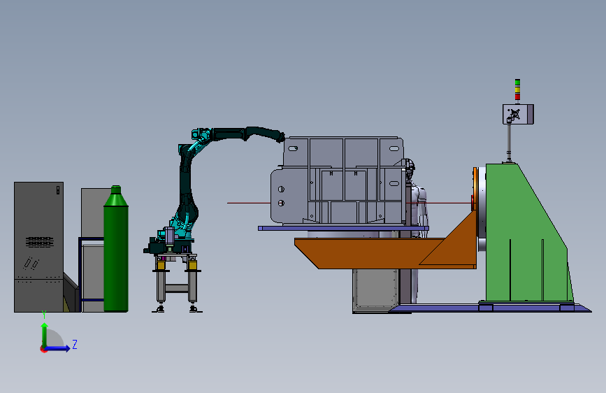Select the human figure mannequin
The width and height of the screenshot is (606, 393).
(418, 201)
